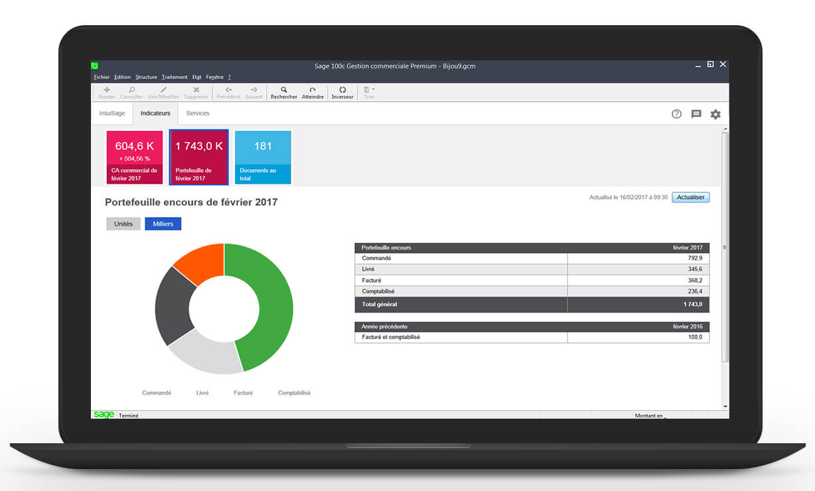
Task: Switch to the IntuiSage tab
Action: [x=112, y=113]
